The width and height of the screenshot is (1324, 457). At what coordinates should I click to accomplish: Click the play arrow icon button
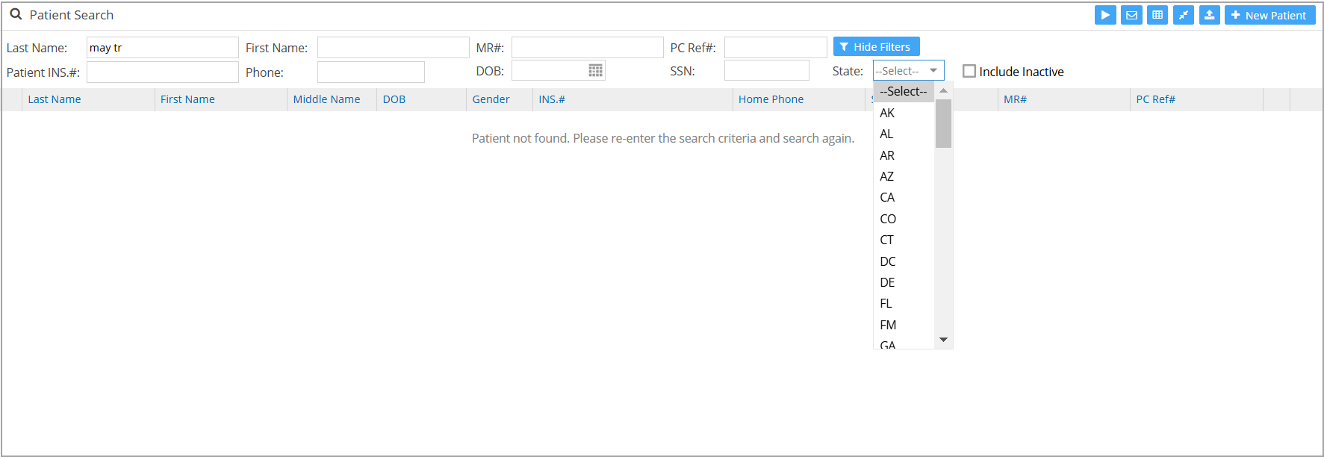point(1105,15)
